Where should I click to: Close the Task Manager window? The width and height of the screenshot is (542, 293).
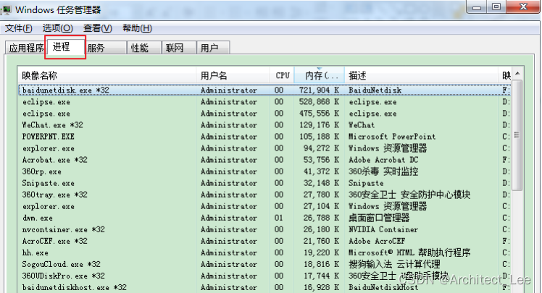coord(523,7)
